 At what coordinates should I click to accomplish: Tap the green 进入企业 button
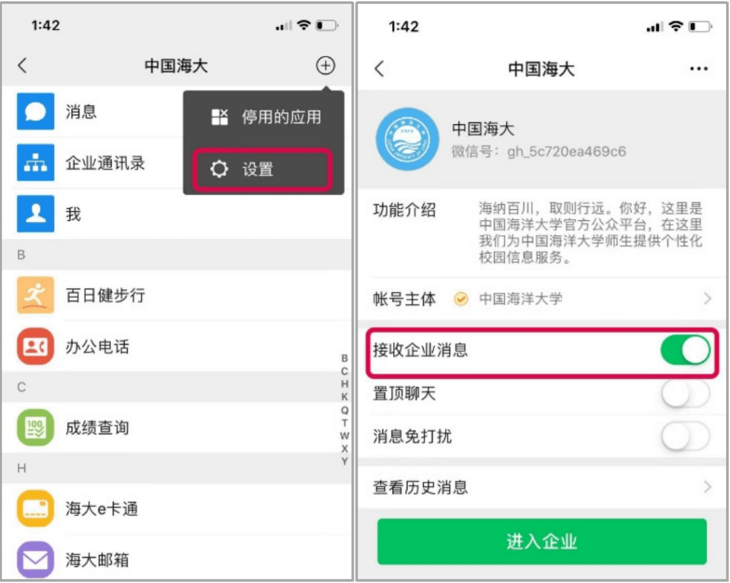point(542,542)
